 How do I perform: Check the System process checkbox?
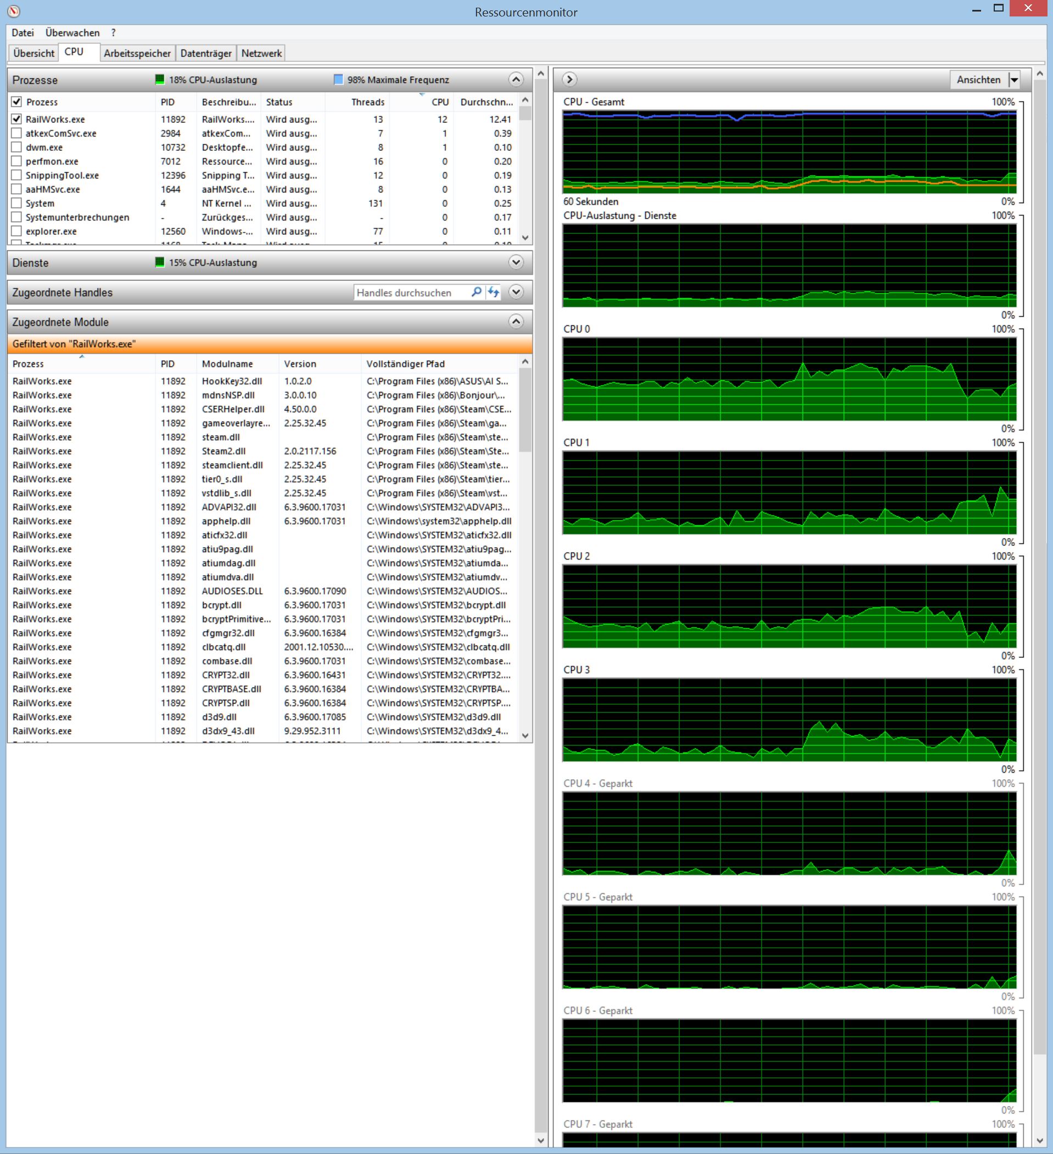point(16,203)
